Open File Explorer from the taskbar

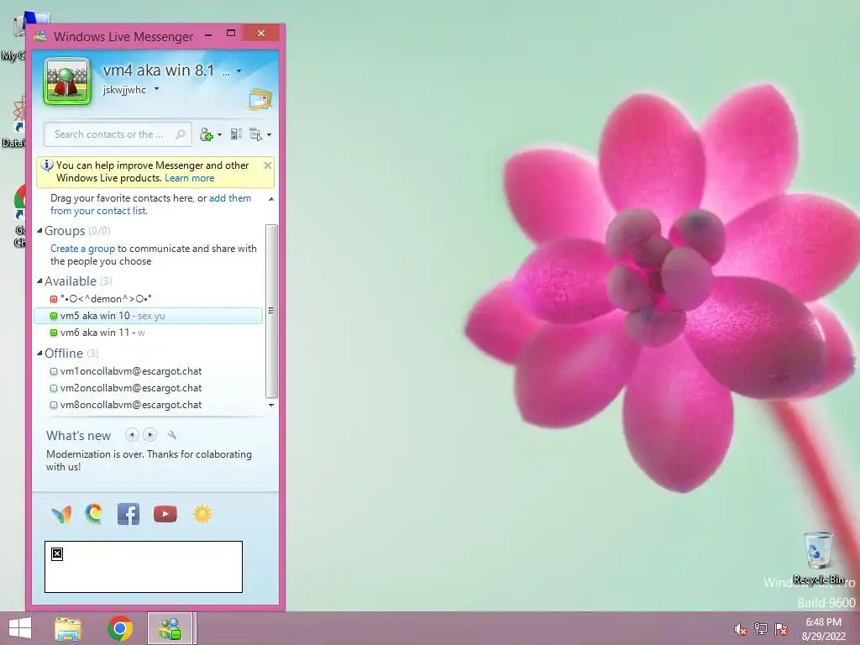click(68, 628)
